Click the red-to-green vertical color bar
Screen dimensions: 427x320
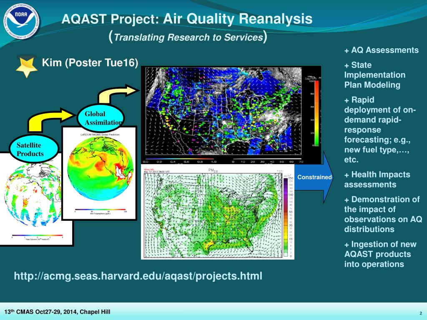coord(317,113)
